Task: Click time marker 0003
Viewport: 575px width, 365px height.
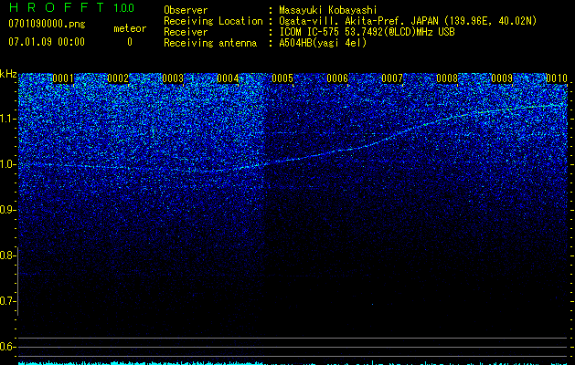Action: (173, 78)
